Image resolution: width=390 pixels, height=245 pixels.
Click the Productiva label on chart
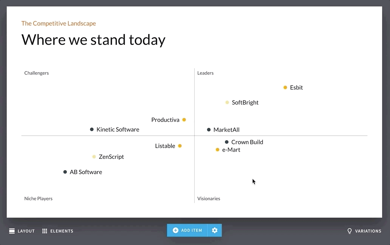tap(165, 120)
